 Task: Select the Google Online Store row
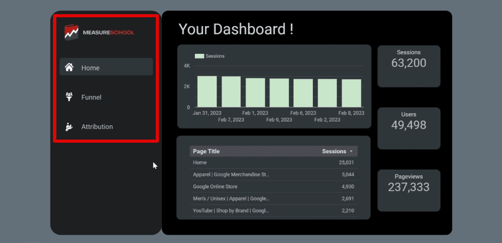274,186
